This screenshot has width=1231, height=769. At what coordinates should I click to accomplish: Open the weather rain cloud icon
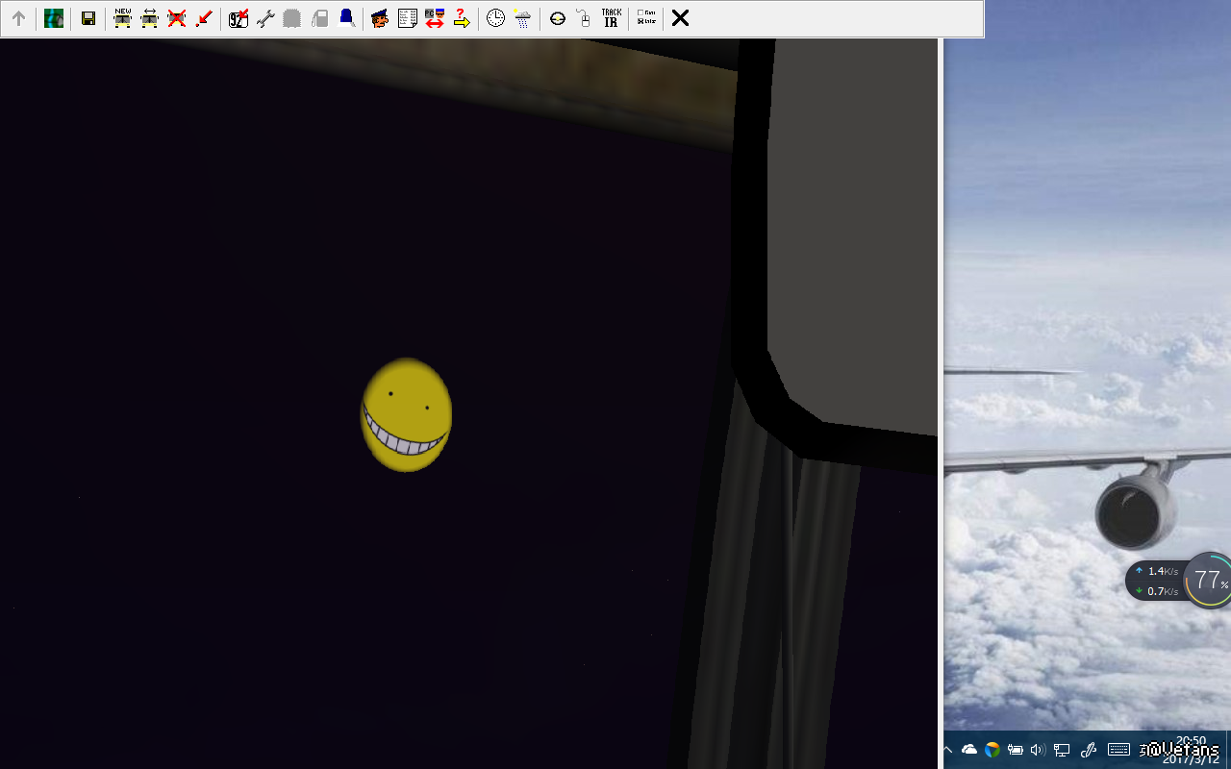coord(522,18)
